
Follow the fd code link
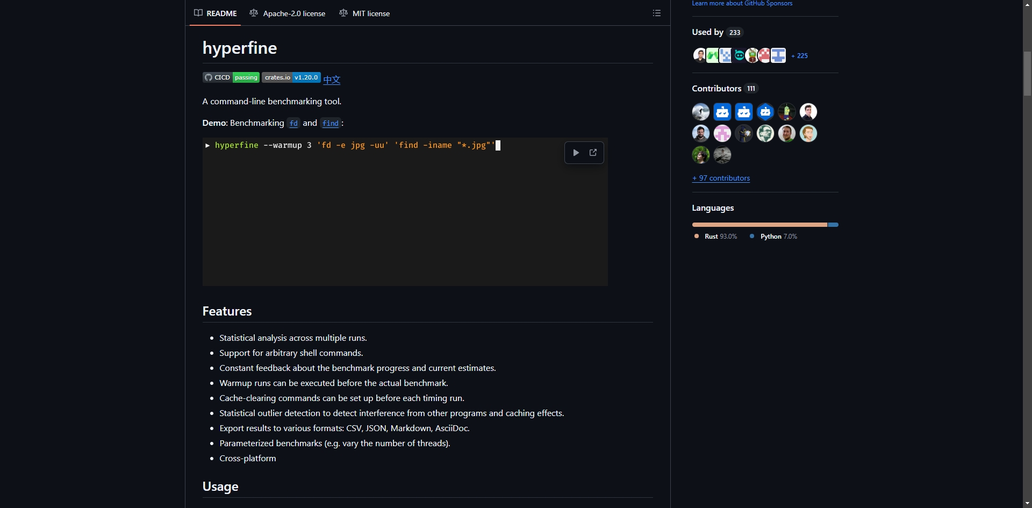[293, 123]
